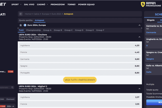Select the 24h time filter
Viewport: 162px width, 108px height.
click(2, 99)
